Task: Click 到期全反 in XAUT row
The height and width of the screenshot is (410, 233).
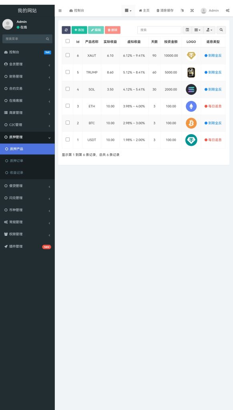Action: (x=213, y=55)
